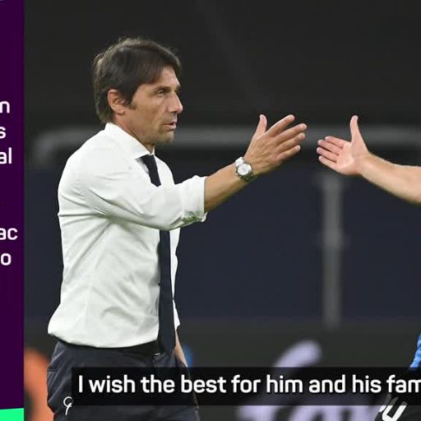Click the purple sidebar panel

click(x=12, y=204)
